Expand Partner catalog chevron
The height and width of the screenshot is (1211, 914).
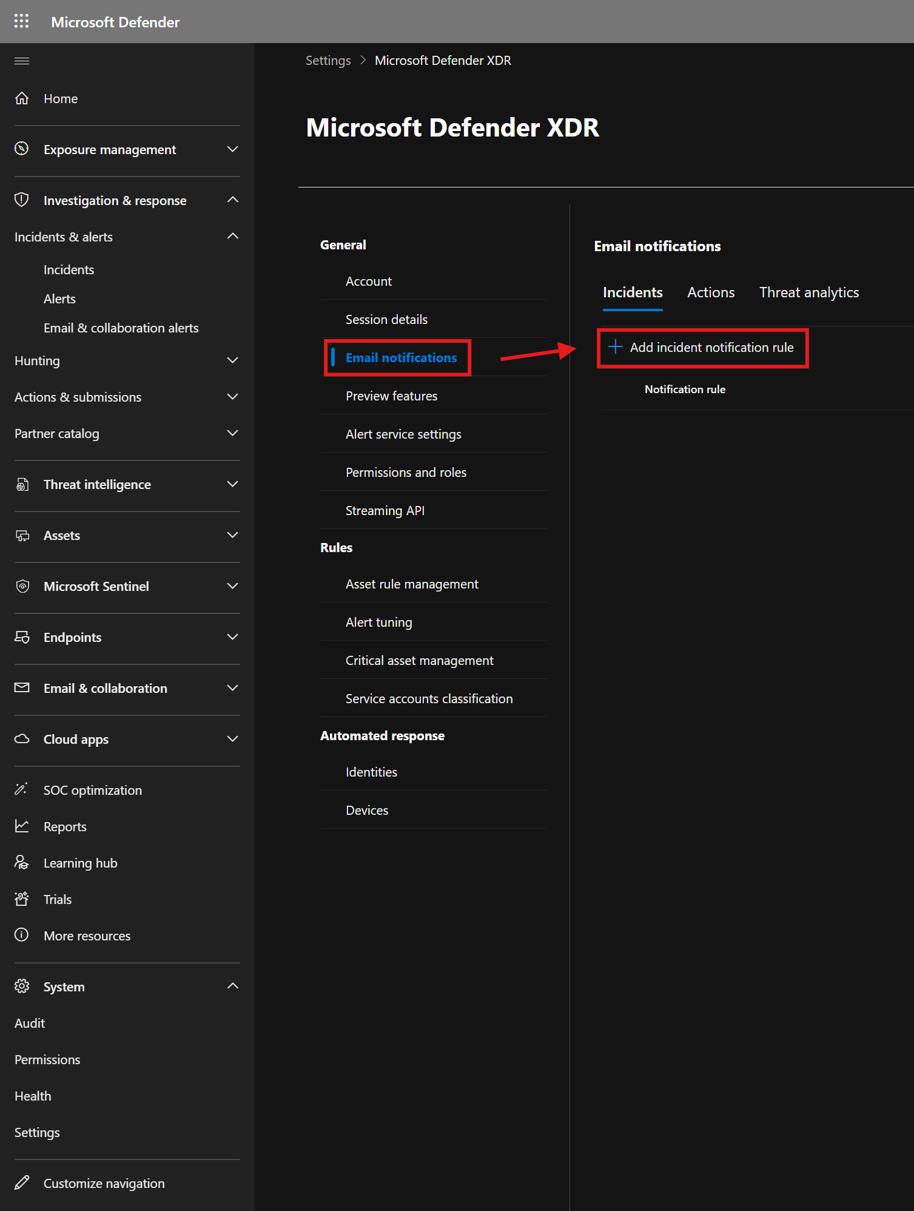(232, 433)
